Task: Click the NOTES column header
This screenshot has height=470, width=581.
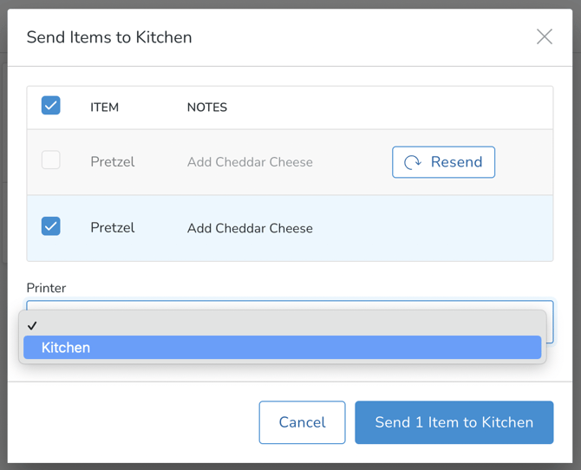Action: (x=207, y=108)
